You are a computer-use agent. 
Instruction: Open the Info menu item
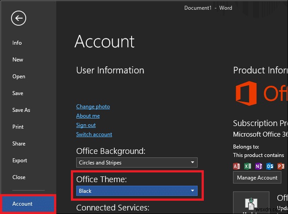[x=17, y=43]
